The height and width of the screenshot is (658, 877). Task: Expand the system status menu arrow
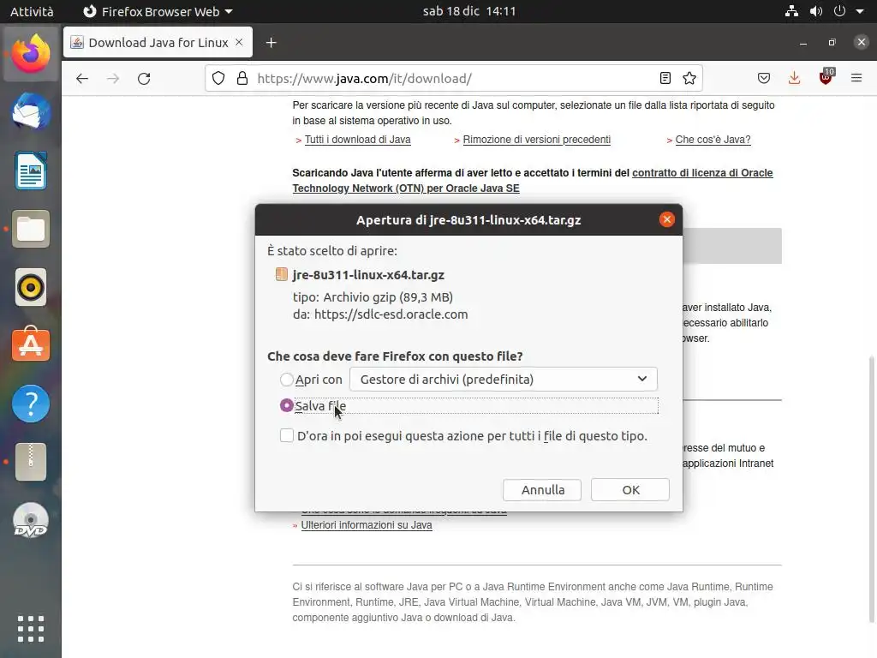[x=860, y=11]
